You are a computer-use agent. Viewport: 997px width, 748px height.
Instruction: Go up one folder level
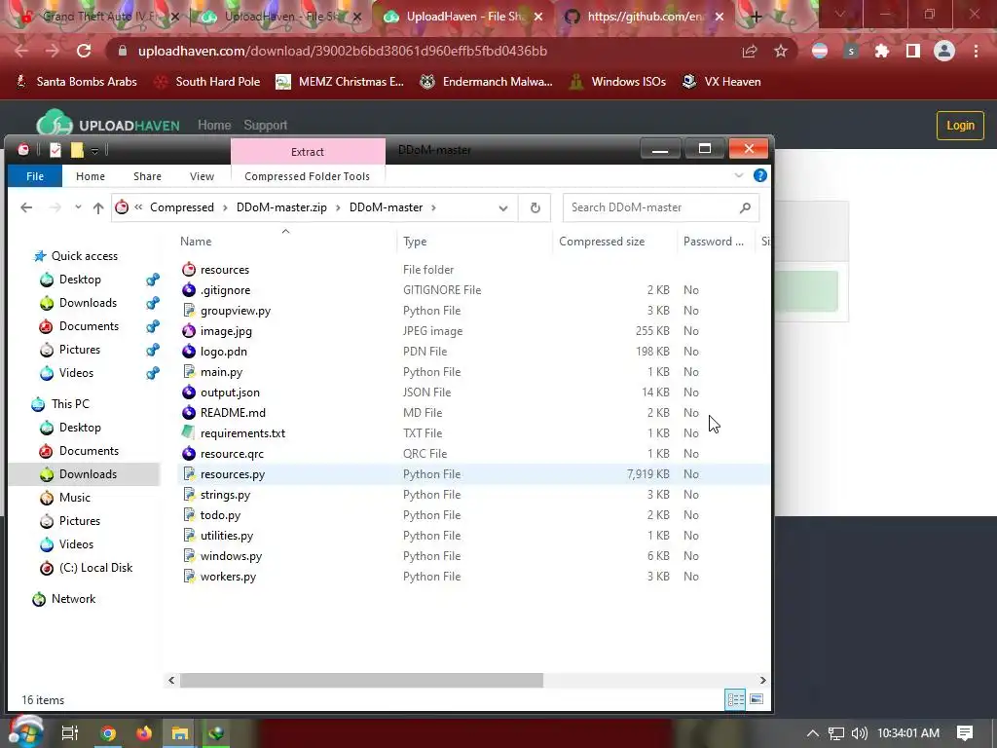point(98,207)
